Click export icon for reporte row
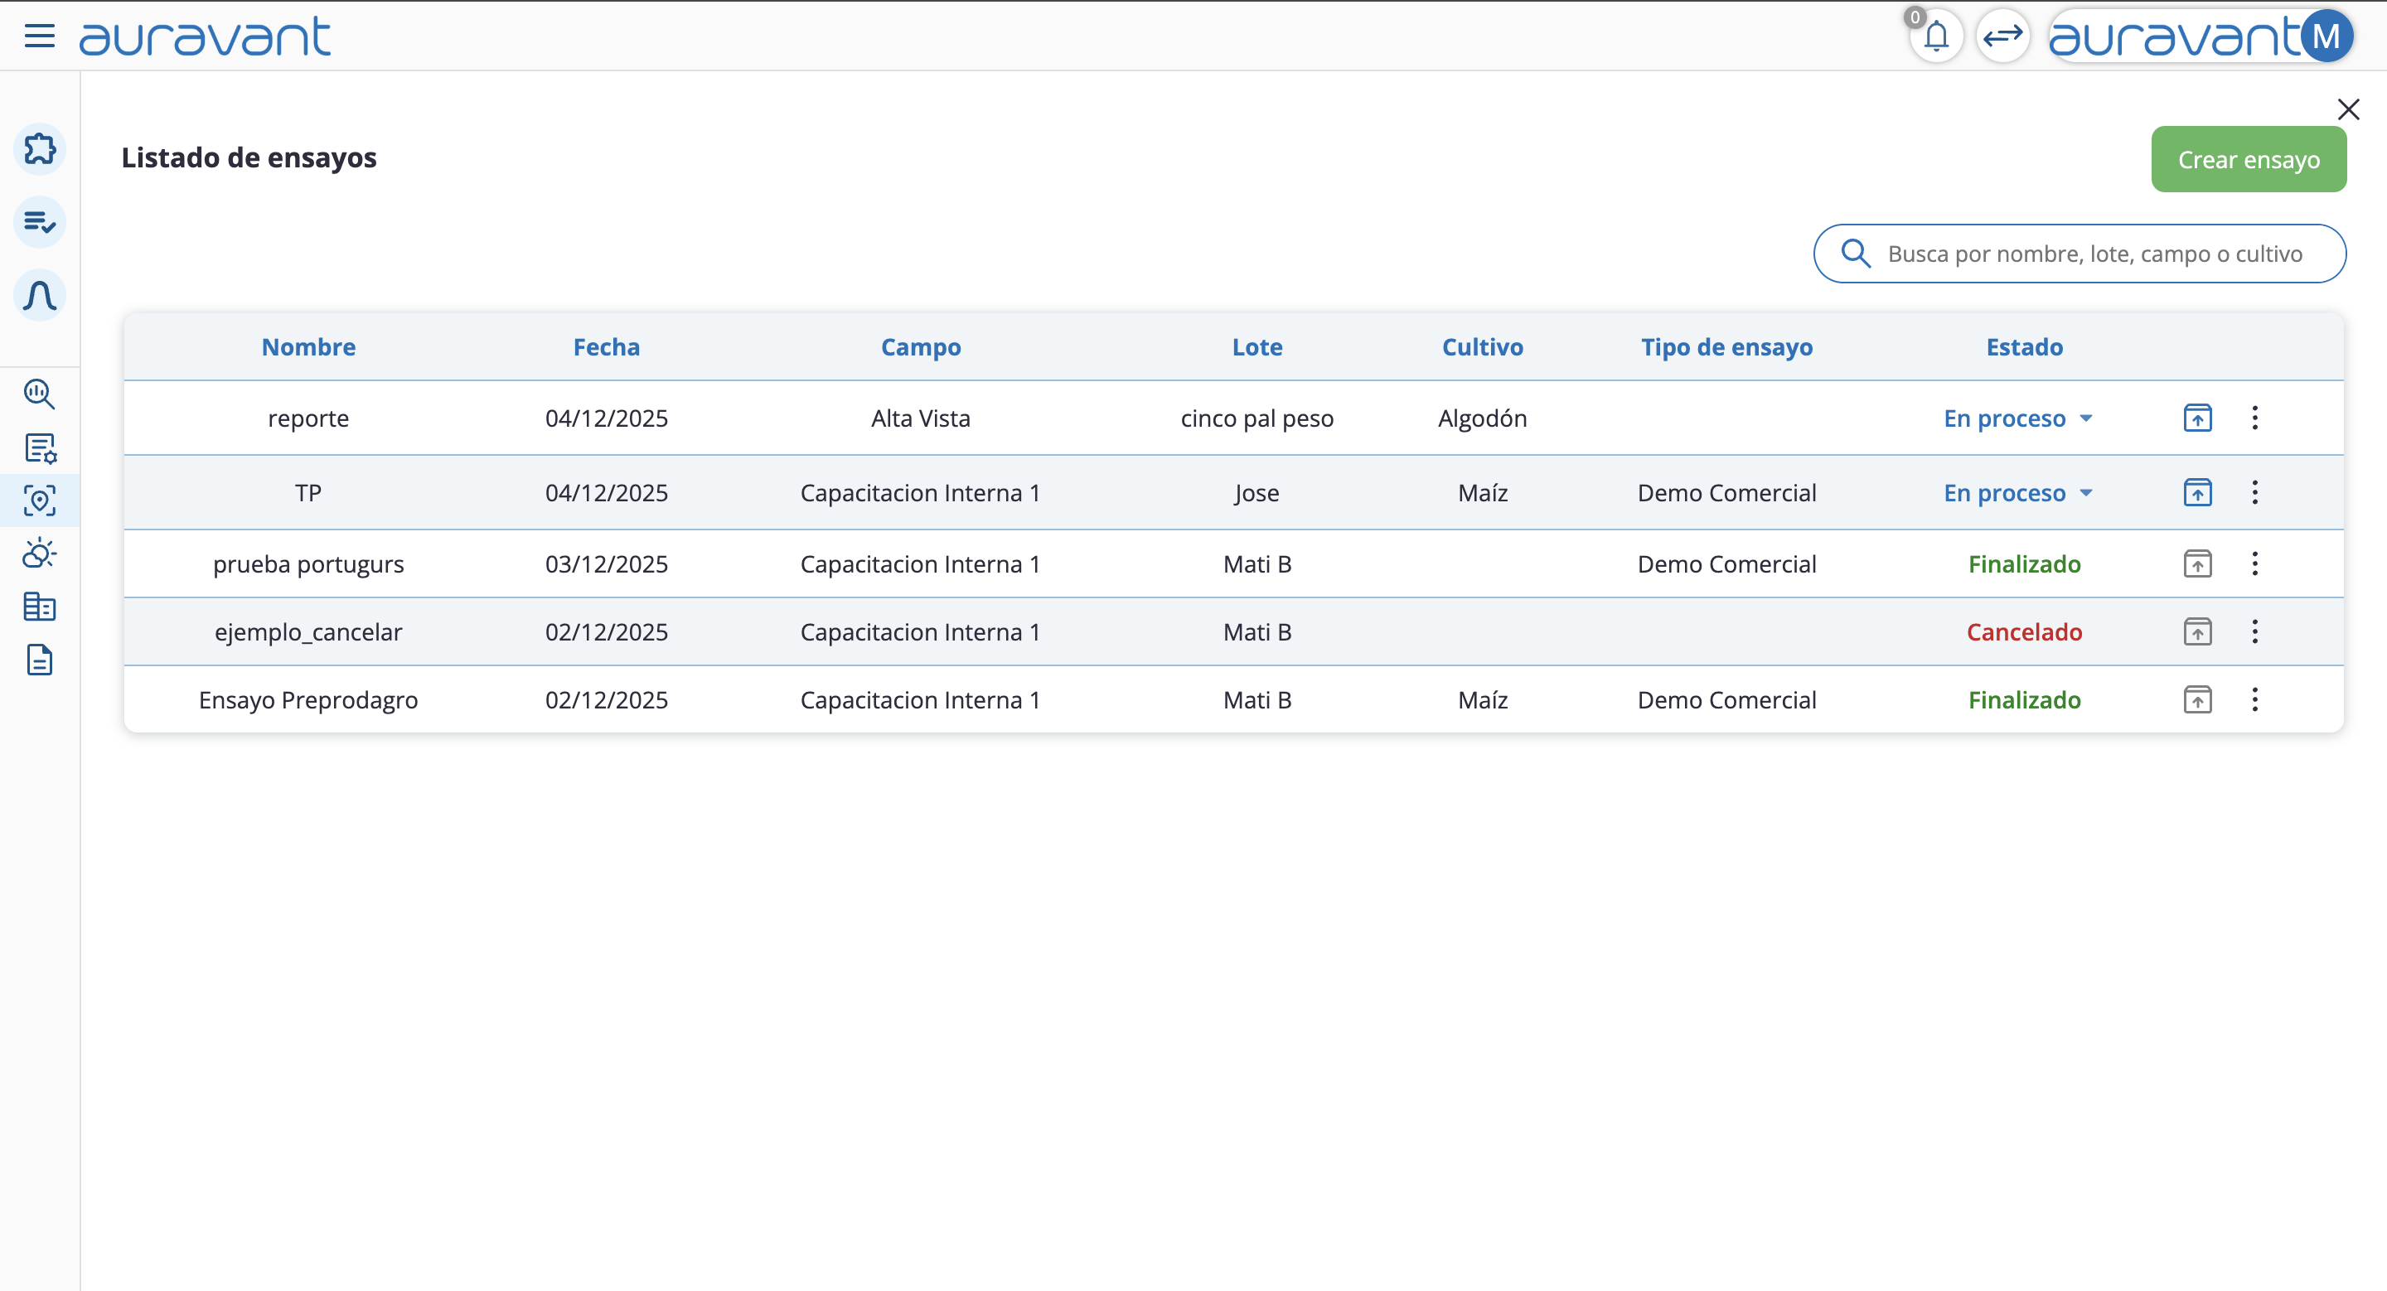The image size is (2387, 1291). [2197, 418]
